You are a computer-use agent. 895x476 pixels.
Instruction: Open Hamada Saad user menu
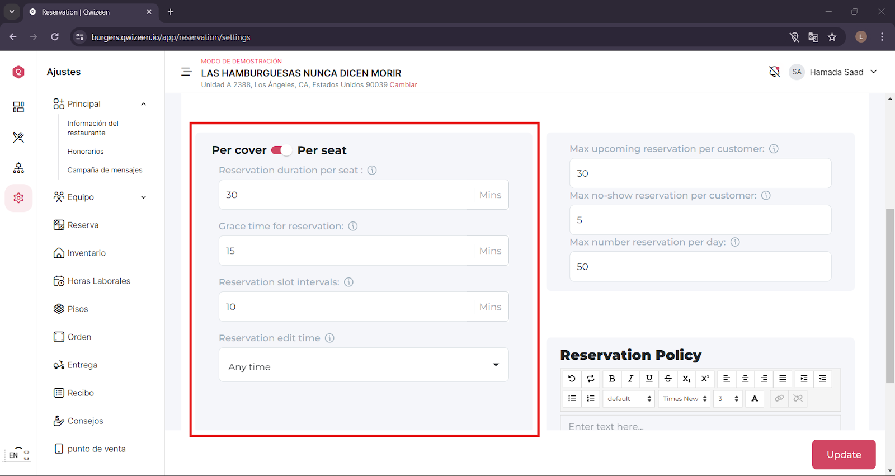pos(833,72)
